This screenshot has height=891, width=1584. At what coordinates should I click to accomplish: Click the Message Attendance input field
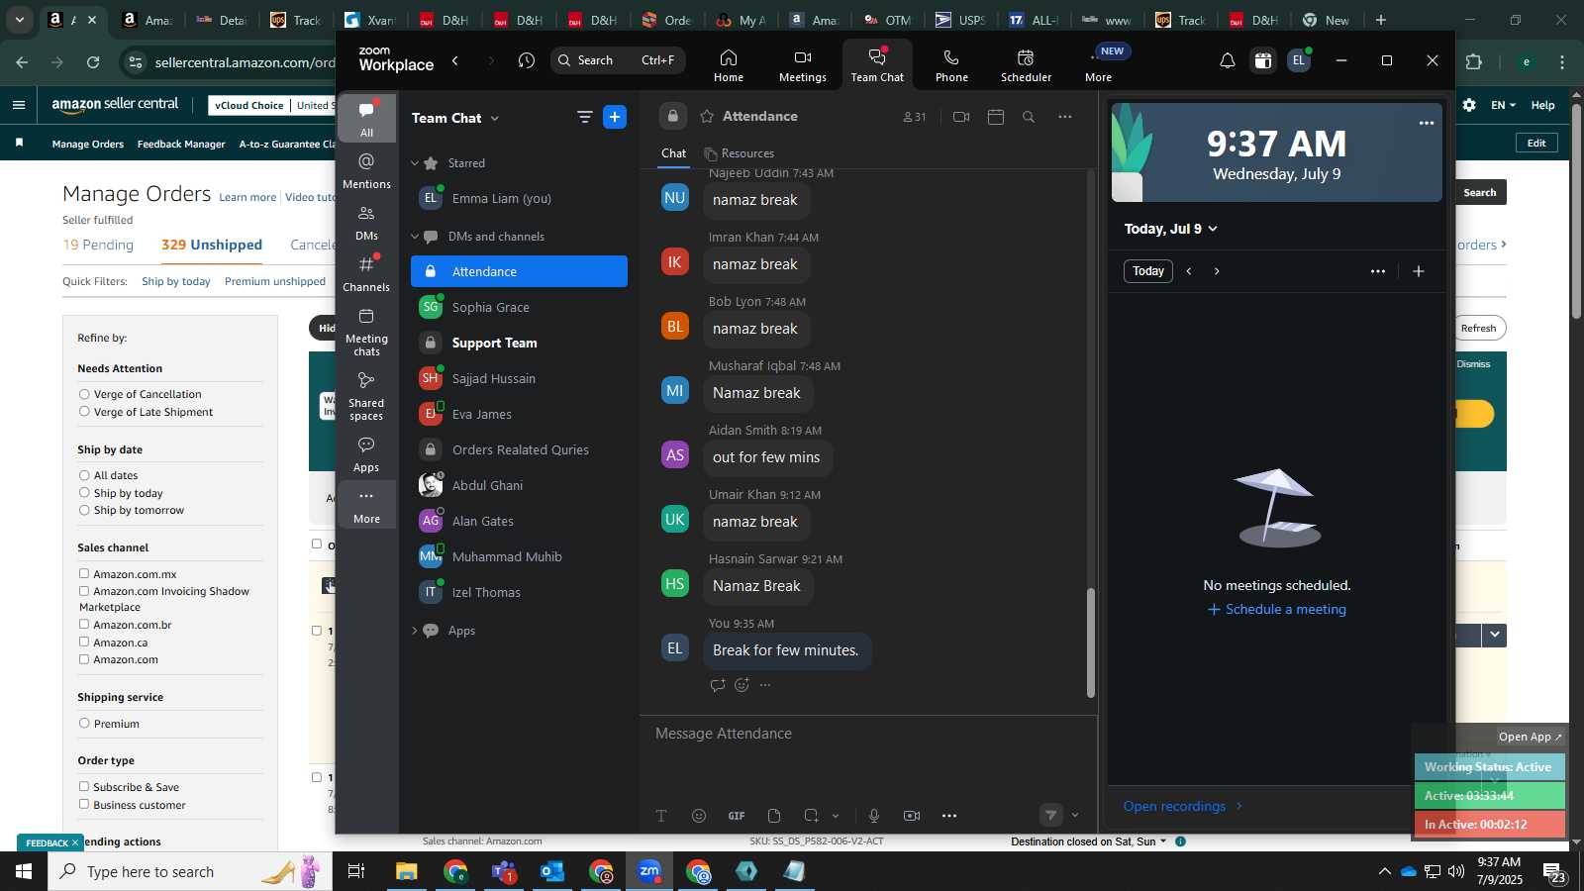coord(867,734)
